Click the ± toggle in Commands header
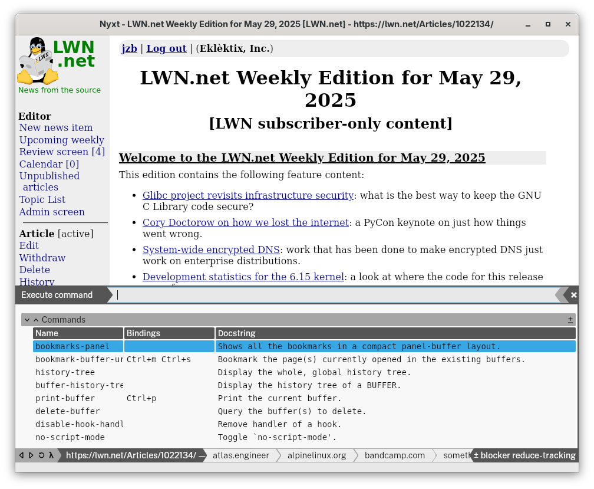The height and width of the screenshot is (489, 594). 570,320
